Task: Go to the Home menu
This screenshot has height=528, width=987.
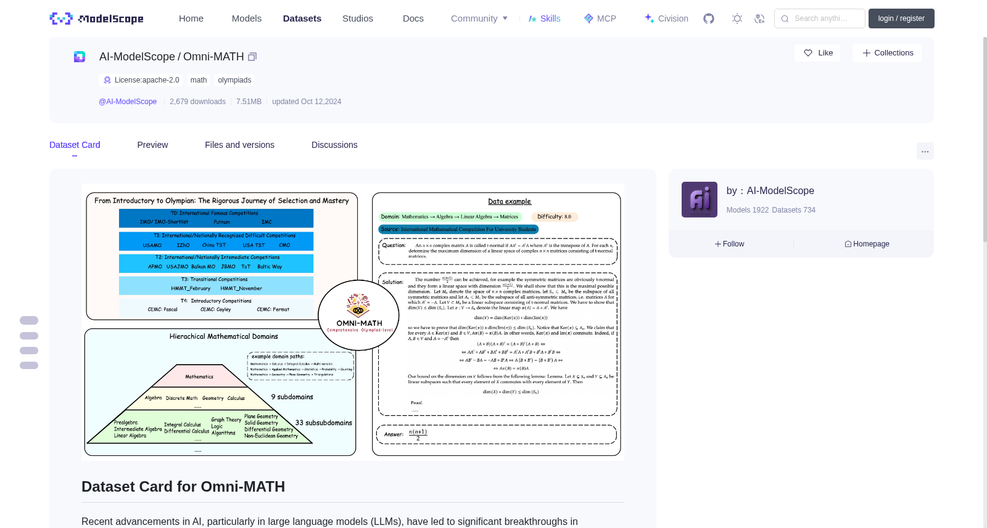Action: tap(191, 18)
